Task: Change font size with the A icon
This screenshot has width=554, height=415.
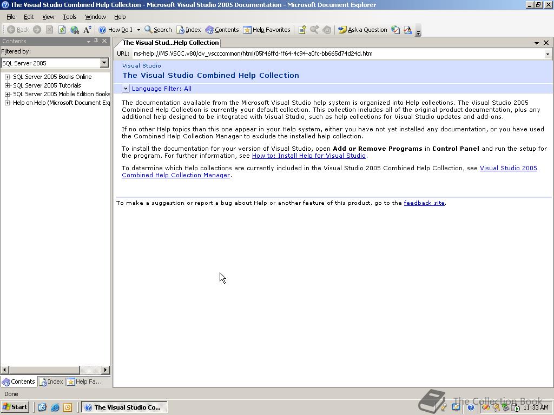Action: click(87, 30)
